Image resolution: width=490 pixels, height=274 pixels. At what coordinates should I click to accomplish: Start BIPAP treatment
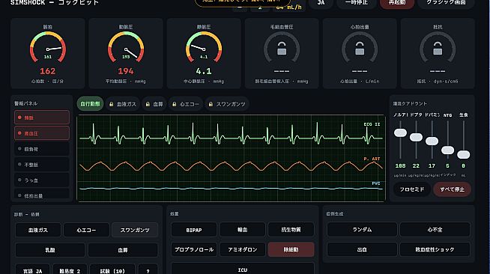click(x=194, y=230)
